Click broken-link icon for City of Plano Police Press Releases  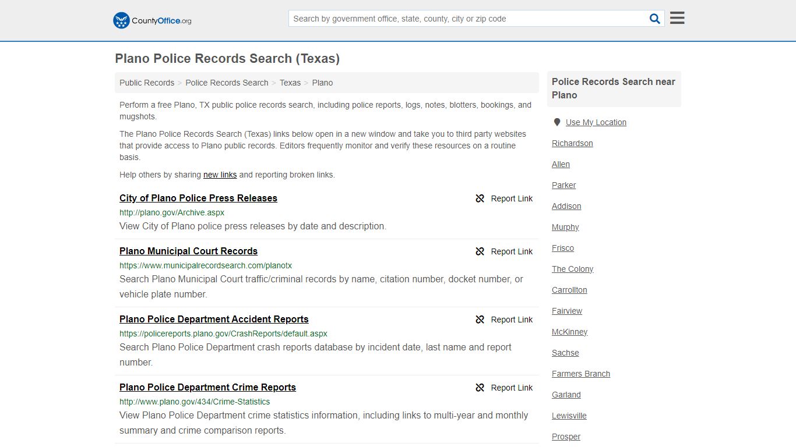point(480,198)
